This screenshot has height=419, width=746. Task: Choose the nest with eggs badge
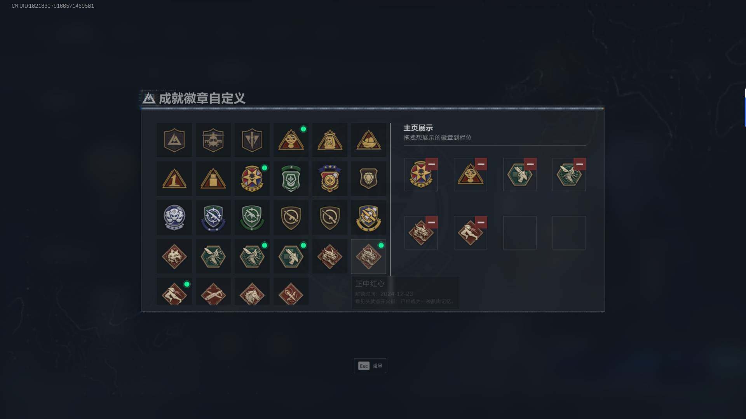click(368, 140)
